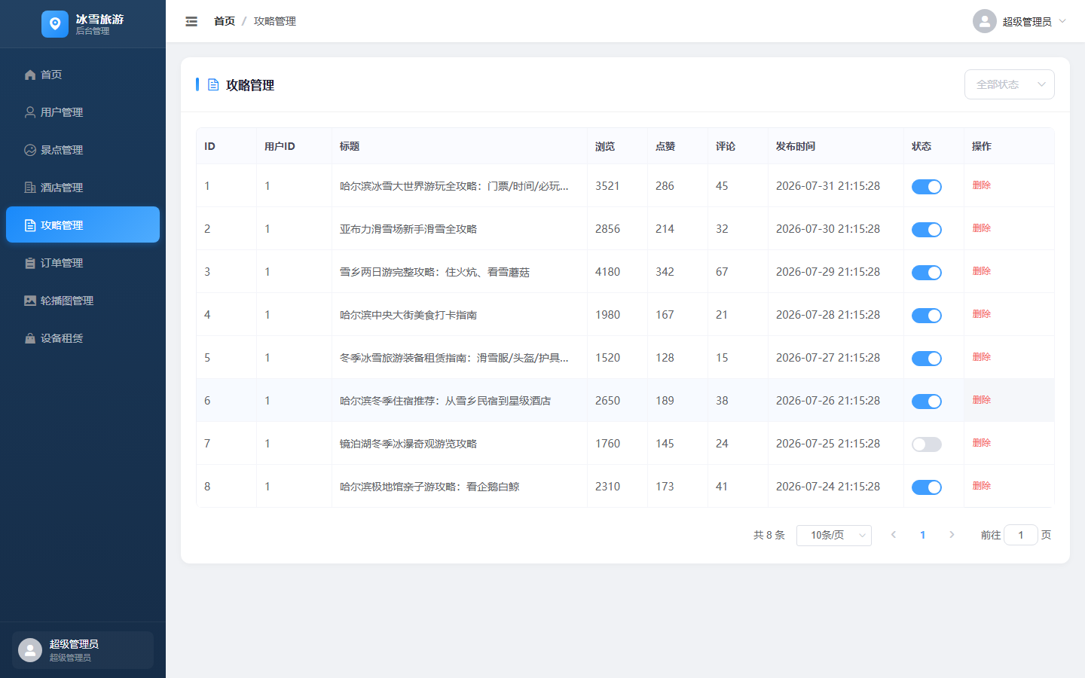Toggle status switch for 哈尔滨冰雪大世界游玩全攻略 row
The width and height of the screenshot is (1085, 678).
click(x=927, y=187)
